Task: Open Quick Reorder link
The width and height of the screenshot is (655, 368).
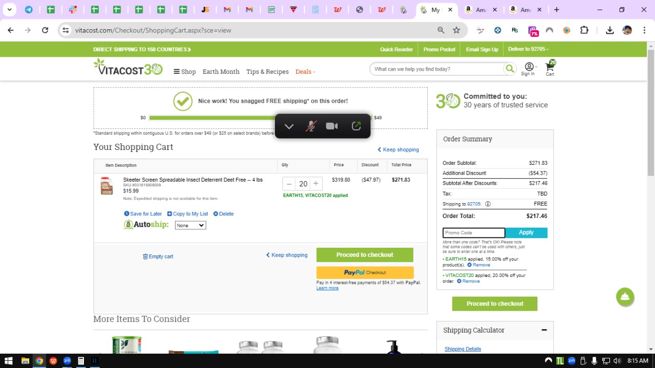Action: (396, 50)
